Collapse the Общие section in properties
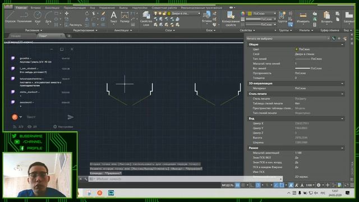359x202 pixels. coord(342,44)
